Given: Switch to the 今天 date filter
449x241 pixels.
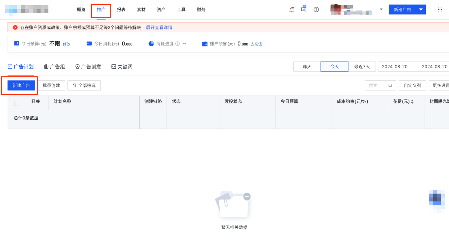Looking at the screenshot, I should 334,66.
